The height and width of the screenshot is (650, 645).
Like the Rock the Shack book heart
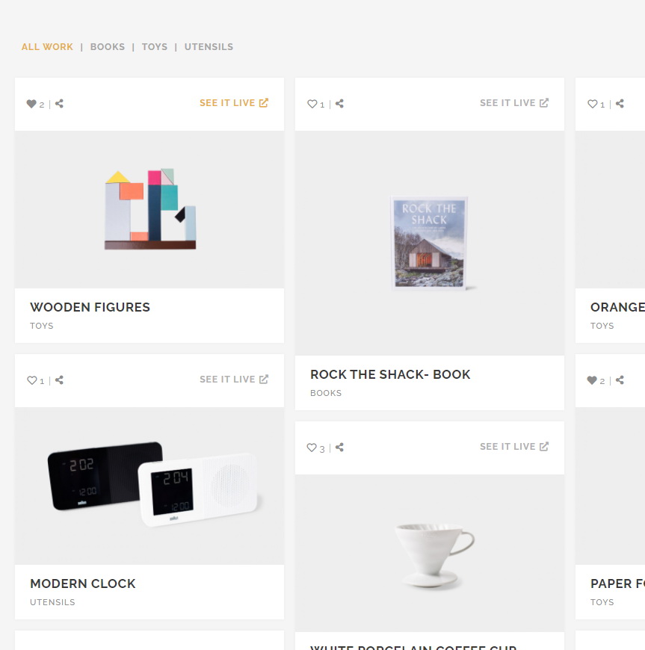[312, 104]
